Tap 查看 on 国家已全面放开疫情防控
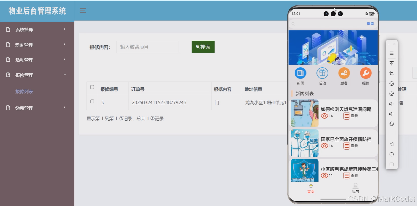The height and width of the screenshot is (206, 417). tap(354, 146)
